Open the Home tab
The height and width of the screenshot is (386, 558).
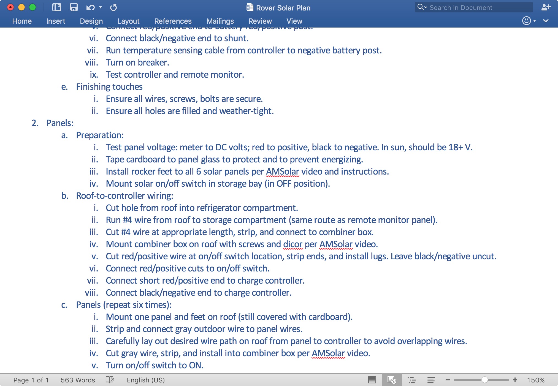tap(22, 21)
